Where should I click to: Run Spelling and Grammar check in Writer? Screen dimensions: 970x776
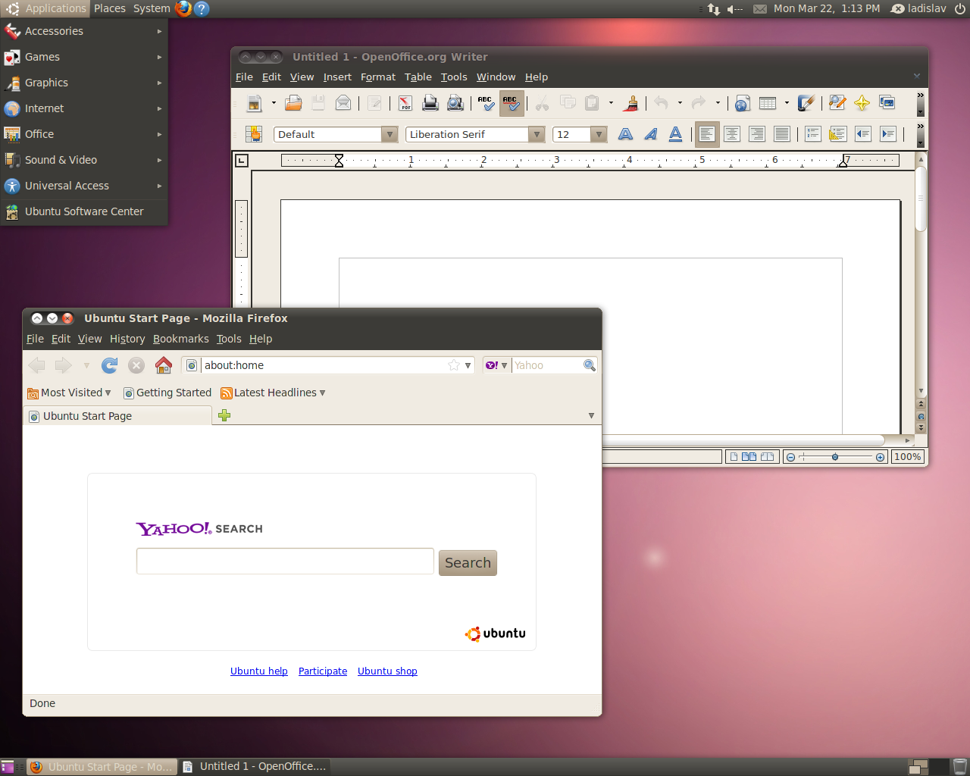[486, 103]
